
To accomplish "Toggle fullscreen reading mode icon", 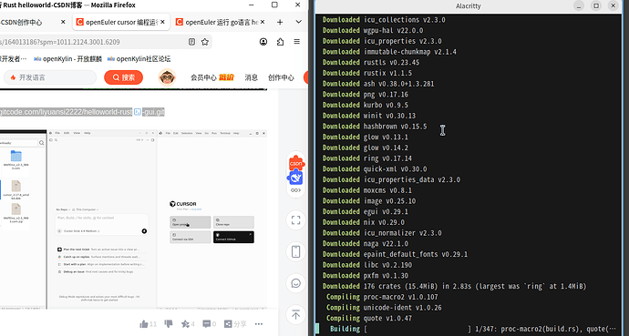I will click(295, 219).
